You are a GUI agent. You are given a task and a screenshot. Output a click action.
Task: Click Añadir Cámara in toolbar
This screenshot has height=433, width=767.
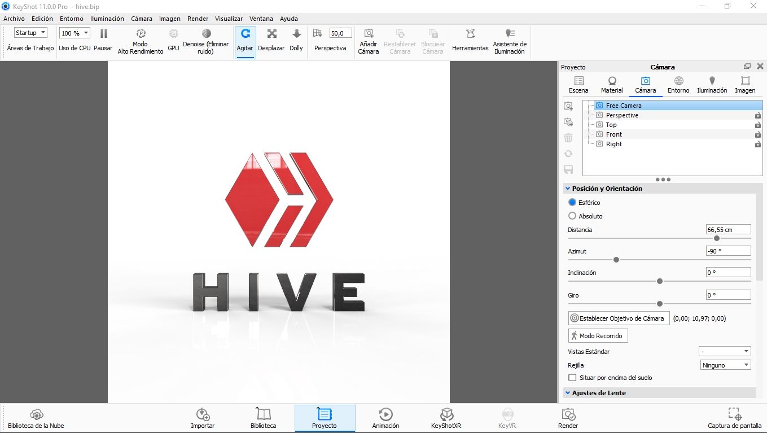[369, 42]
